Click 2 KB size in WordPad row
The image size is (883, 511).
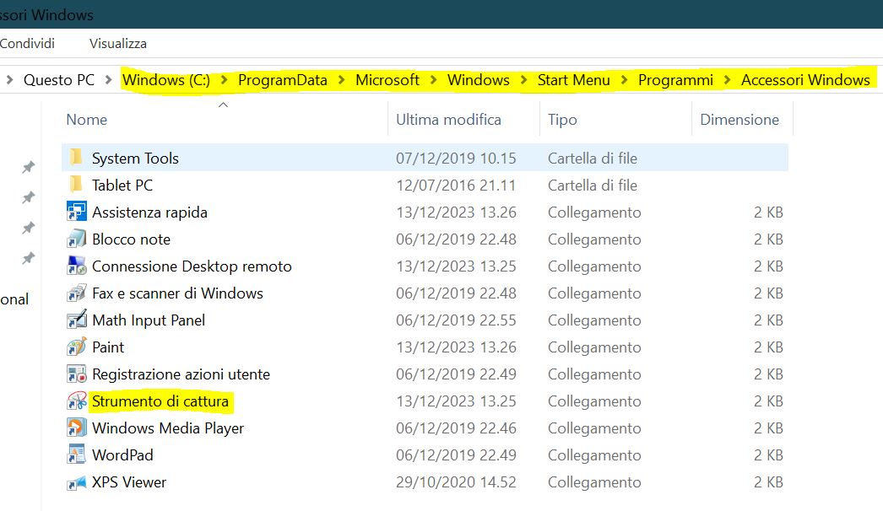click(768, 455)
